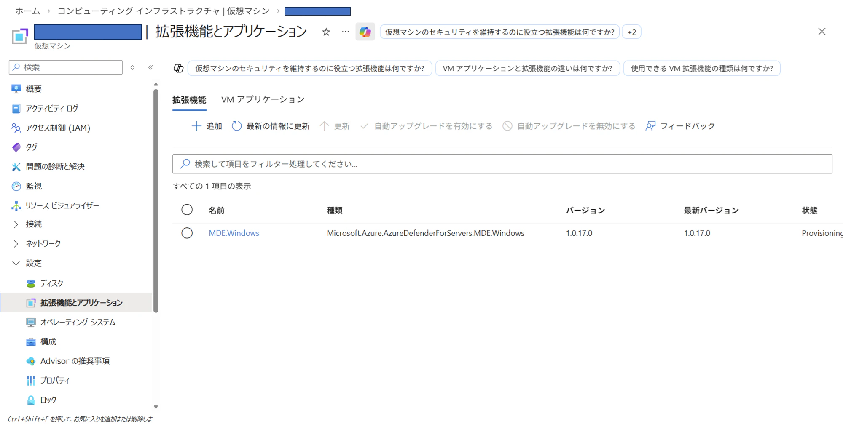This screenshot has height=424, width=843.
Task: Select ディスク in the settings sidebar
Action: pos(51,283)
